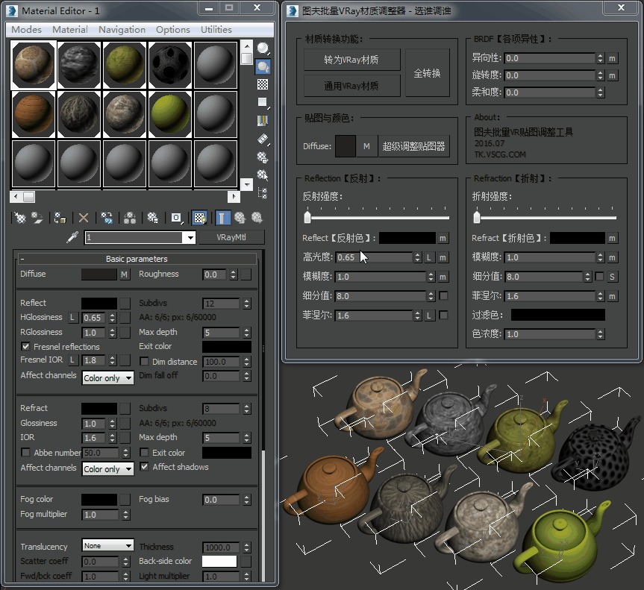
Task: Click Go to Parent icon
Action: coord(240,218)
